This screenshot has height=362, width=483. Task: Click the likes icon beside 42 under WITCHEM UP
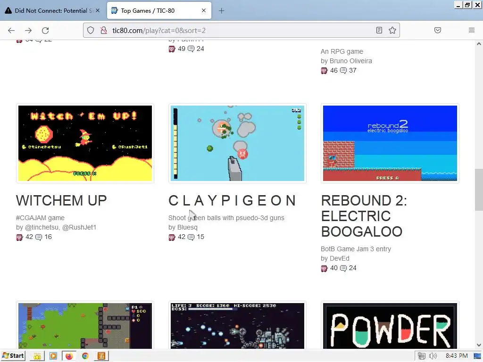[x=19, y=237]
